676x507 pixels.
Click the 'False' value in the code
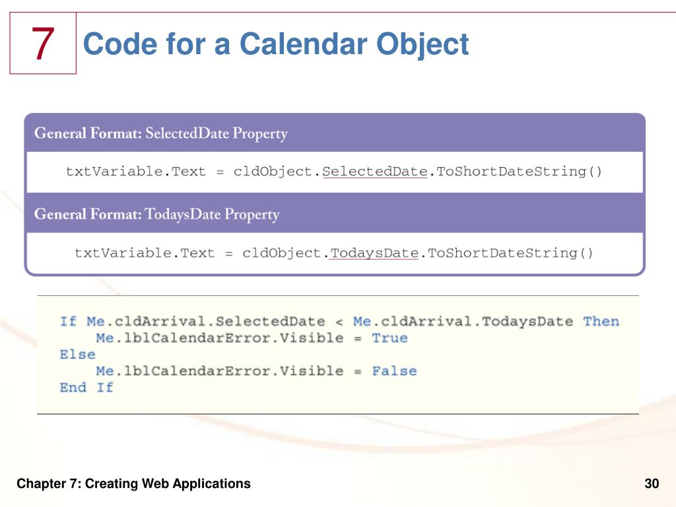[x=394, y=371]
